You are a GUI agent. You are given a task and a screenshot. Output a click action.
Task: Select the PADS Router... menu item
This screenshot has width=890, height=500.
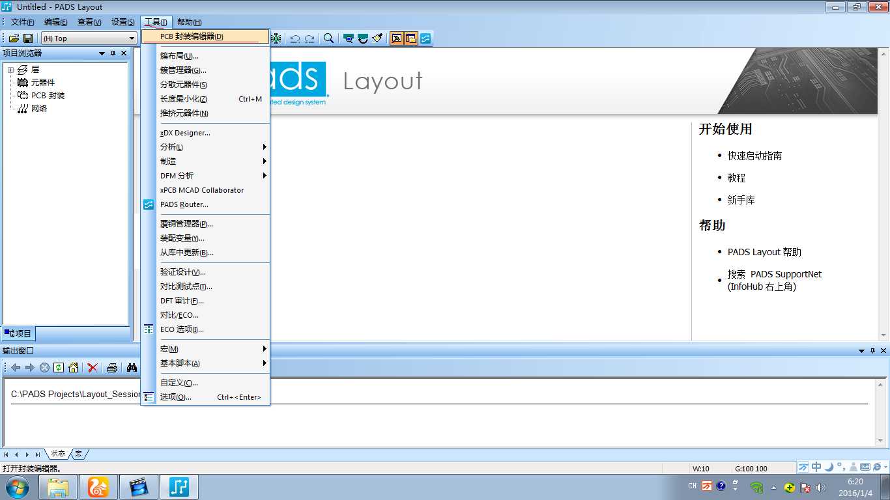205,204
